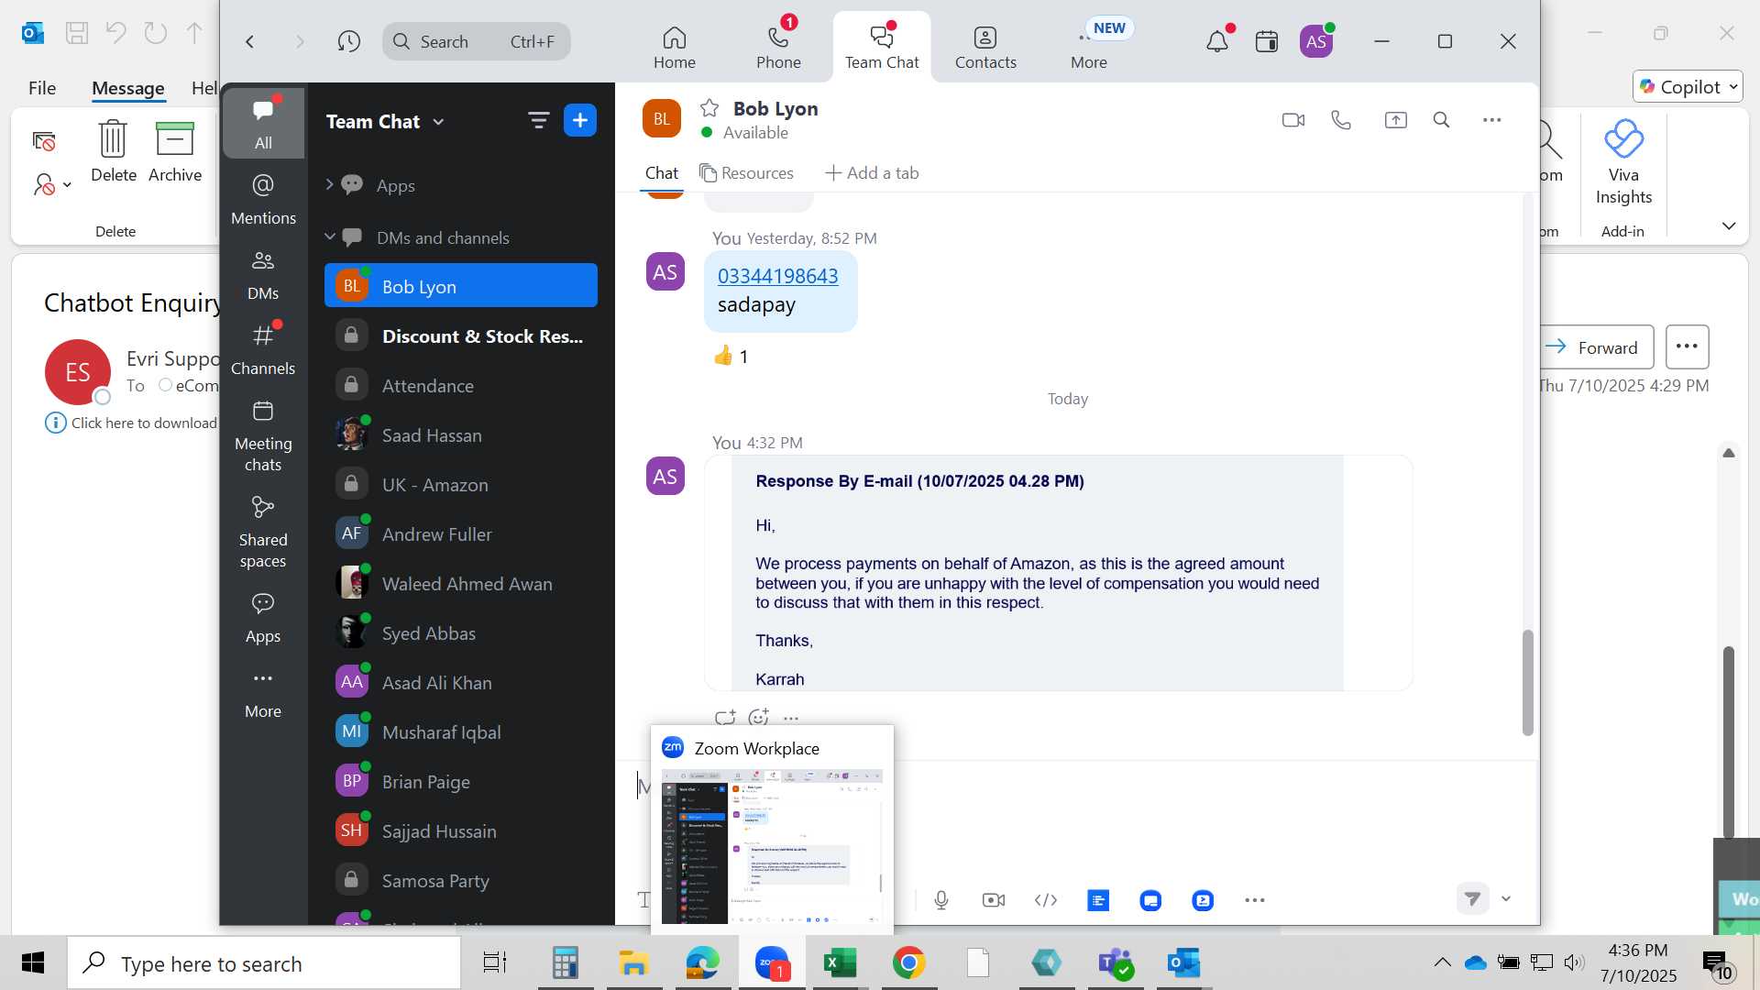The image size is (1760, 990).
Task: Click here to download pictures info bar
Action: (131, 423)
